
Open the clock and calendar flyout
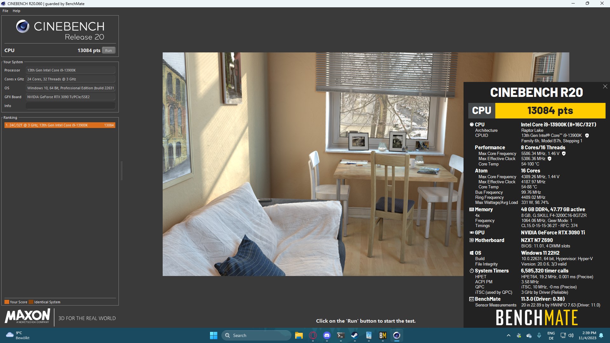pos(587,335)
